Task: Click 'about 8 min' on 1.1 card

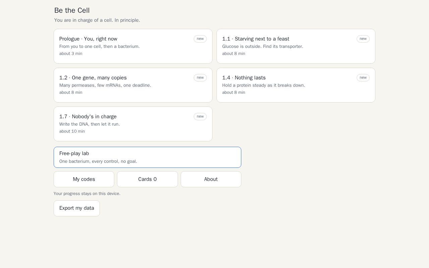Action: click(234, 54)
